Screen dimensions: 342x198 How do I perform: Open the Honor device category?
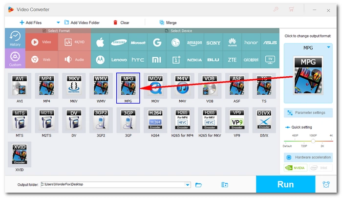coord(251,42)
